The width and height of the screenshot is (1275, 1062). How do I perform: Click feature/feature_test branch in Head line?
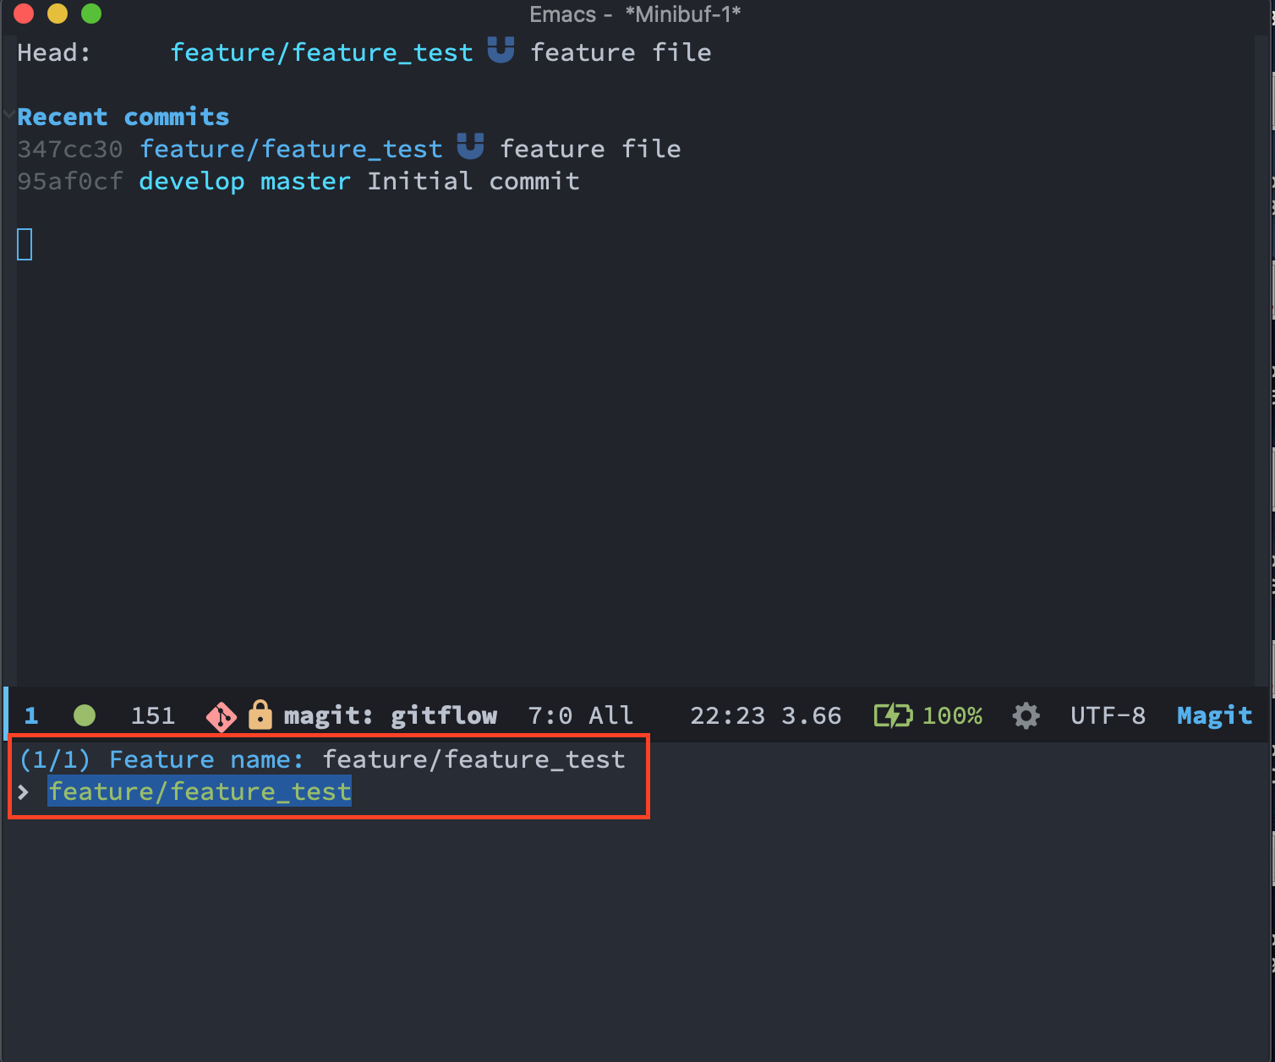tap(322, 53)
